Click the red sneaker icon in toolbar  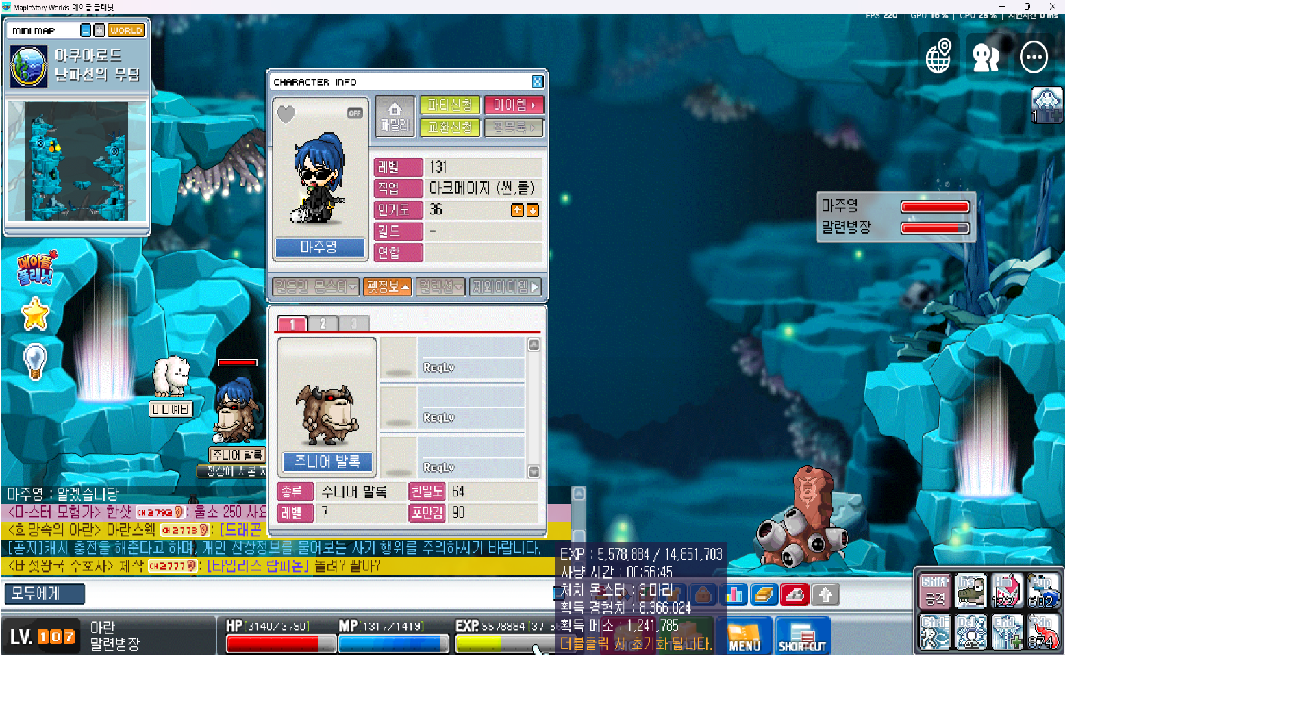coord(795,594)
